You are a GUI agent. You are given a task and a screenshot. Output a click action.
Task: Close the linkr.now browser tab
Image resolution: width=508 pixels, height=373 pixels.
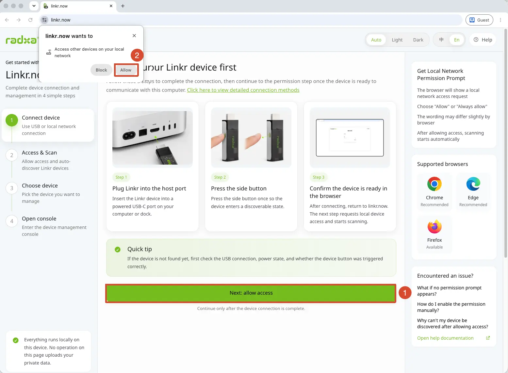[x=111, y=6]
